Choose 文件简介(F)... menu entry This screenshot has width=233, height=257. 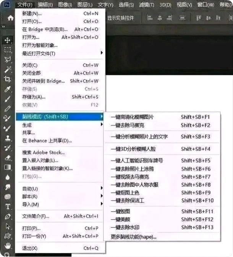click(x=60, y=216)
